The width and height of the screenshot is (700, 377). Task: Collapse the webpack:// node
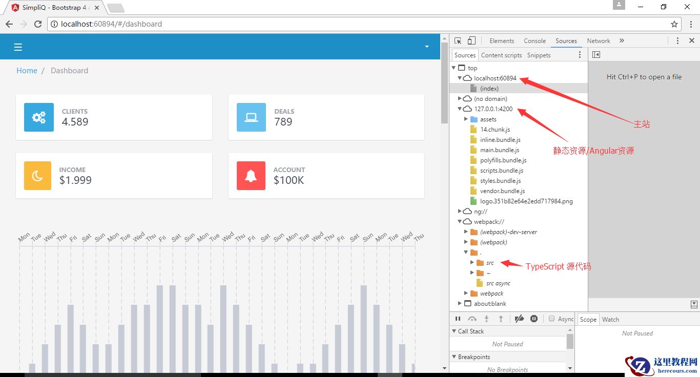point(460,221)
